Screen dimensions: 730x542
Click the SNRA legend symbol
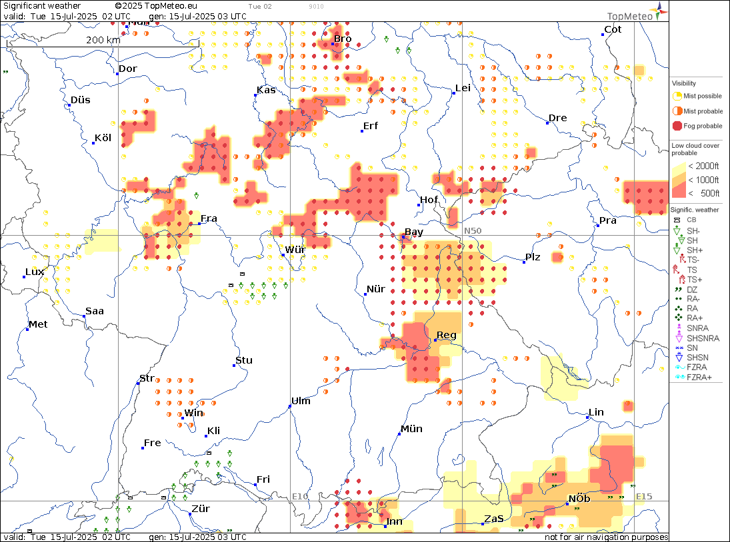pyautogui.click(x=679, y=328)
